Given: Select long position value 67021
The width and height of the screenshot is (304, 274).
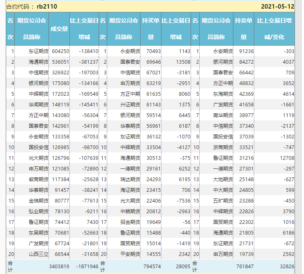Looking at the screenshot, I should pyautogui.click(x=154, y=73).
